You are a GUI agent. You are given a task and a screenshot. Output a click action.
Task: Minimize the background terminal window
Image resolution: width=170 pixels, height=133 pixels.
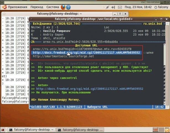[x=115, y=14]
